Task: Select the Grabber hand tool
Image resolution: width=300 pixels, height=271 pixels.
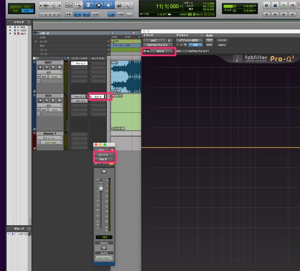Action: (108, 5)
